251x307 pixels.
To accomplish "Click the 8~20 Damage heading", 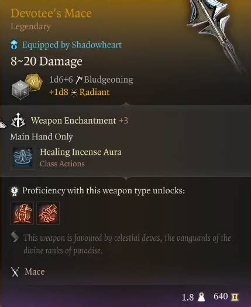I will pos(46,62).
